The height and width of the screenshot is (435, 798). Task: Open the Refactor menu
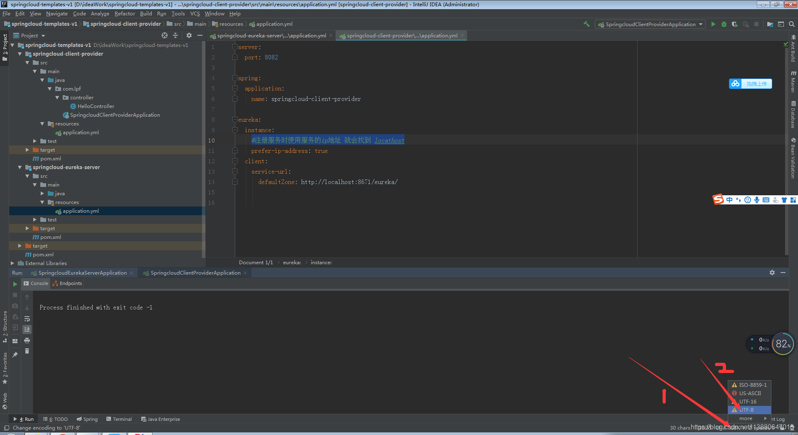tap(125, 14)
